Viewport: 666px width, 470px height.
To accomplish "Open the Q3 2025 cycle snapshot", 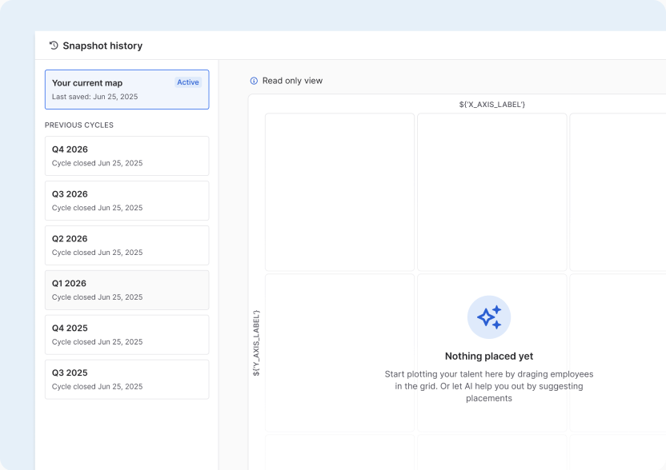I will [127, 379].
